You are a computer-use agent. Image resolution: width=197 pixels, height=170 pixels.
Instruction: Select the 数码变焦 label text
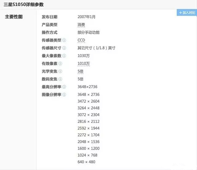(x=50, y=79)
